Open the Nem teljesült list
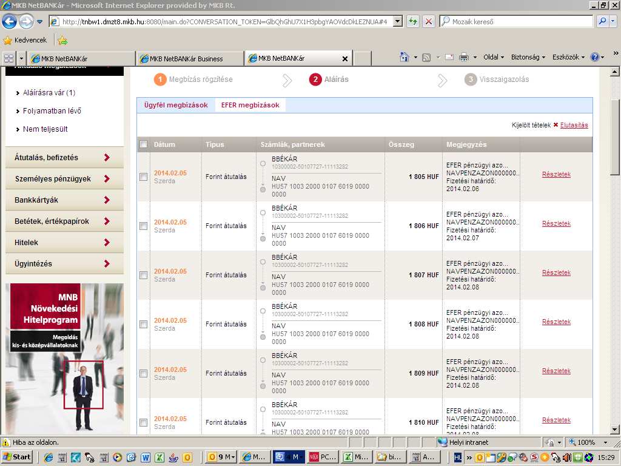Viewport: 621px width, 466px height. pos(45,129)
